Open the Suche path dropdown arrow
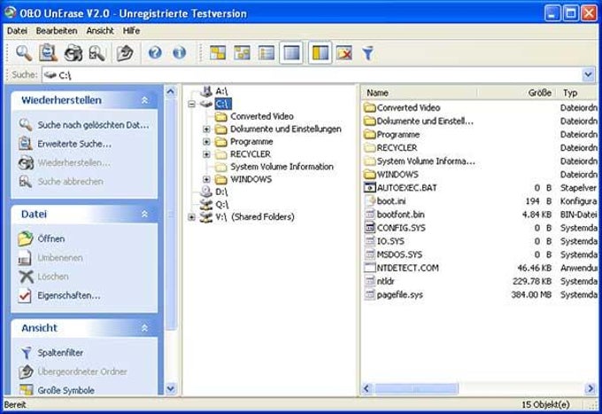Screen dimensions: 602x414 [x=588, y=74]
